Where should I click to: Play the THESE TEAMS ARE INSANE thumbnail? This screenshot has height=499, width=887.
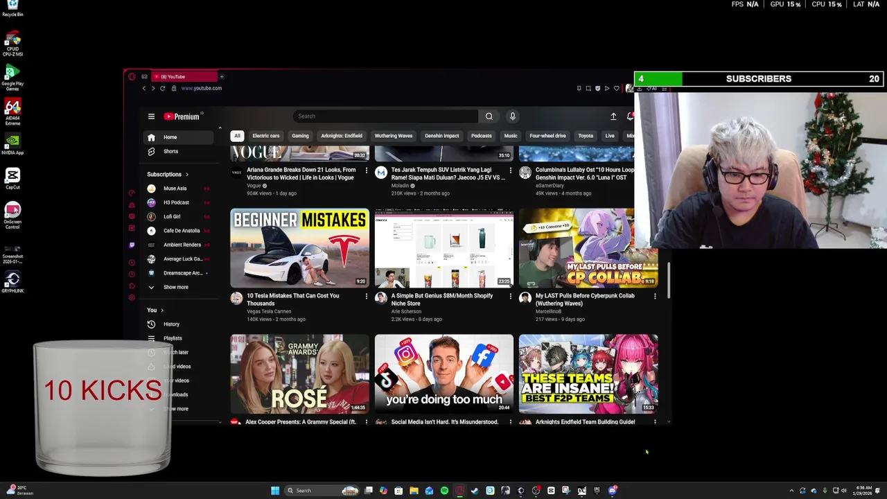588,374
